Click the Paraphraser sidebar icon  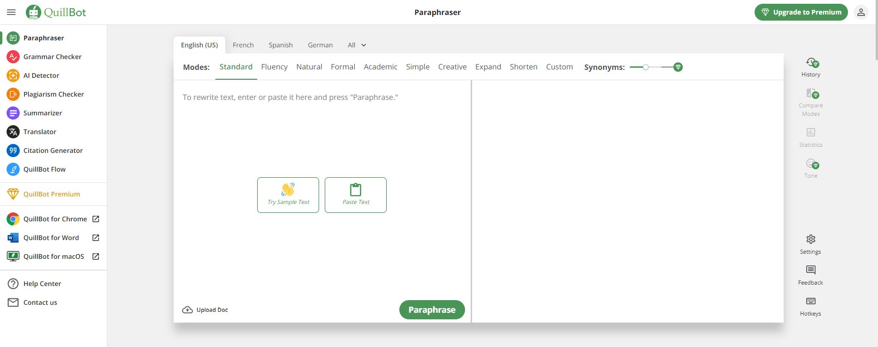(13, 38)
